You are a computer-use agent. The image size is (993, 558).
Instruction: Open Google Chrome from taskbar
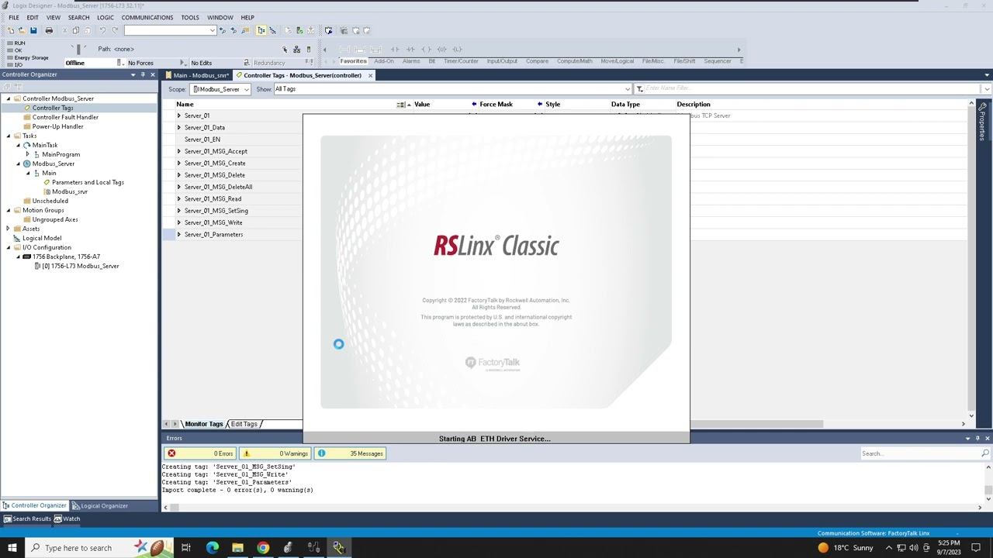[263, 548]
